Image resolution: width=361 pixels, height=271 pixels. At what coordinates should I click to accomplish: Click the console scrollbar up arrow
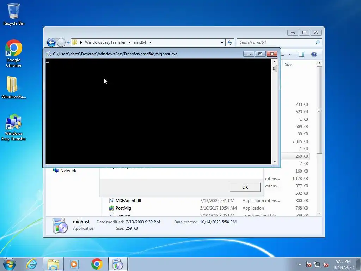point(274,62)
